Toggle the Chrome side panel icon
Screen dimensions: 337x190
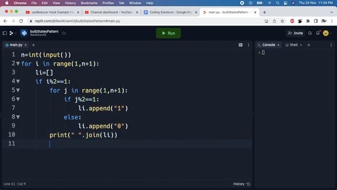[x=316, y=21]
